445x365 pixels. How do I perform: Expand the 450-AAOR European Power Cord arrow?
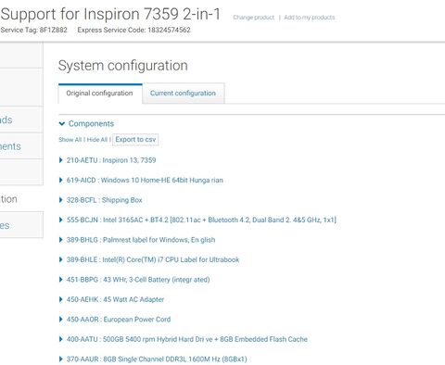(x=60, y=320)
